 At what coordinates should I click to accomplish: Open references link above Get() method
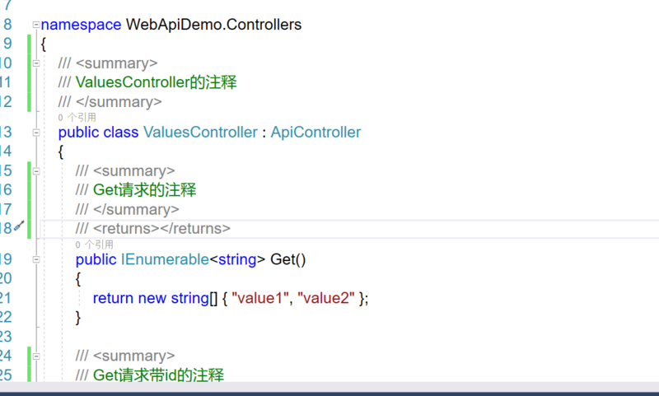pos(94,245)
